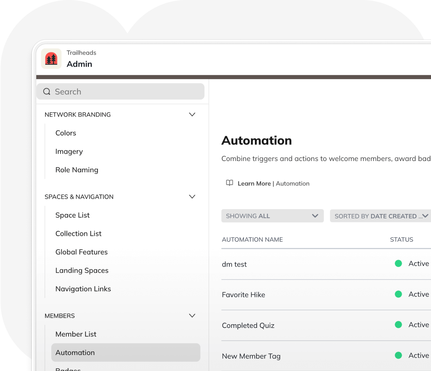Open the SORTED BY DATE CREATED dropdown
431x371 pixels.
(x=380, y=216)
